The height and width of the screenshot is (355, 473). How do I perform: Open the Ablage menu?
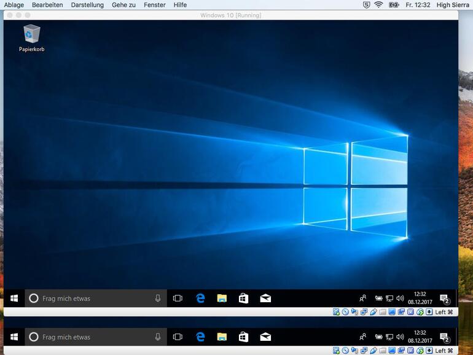[x=14, y=5]
